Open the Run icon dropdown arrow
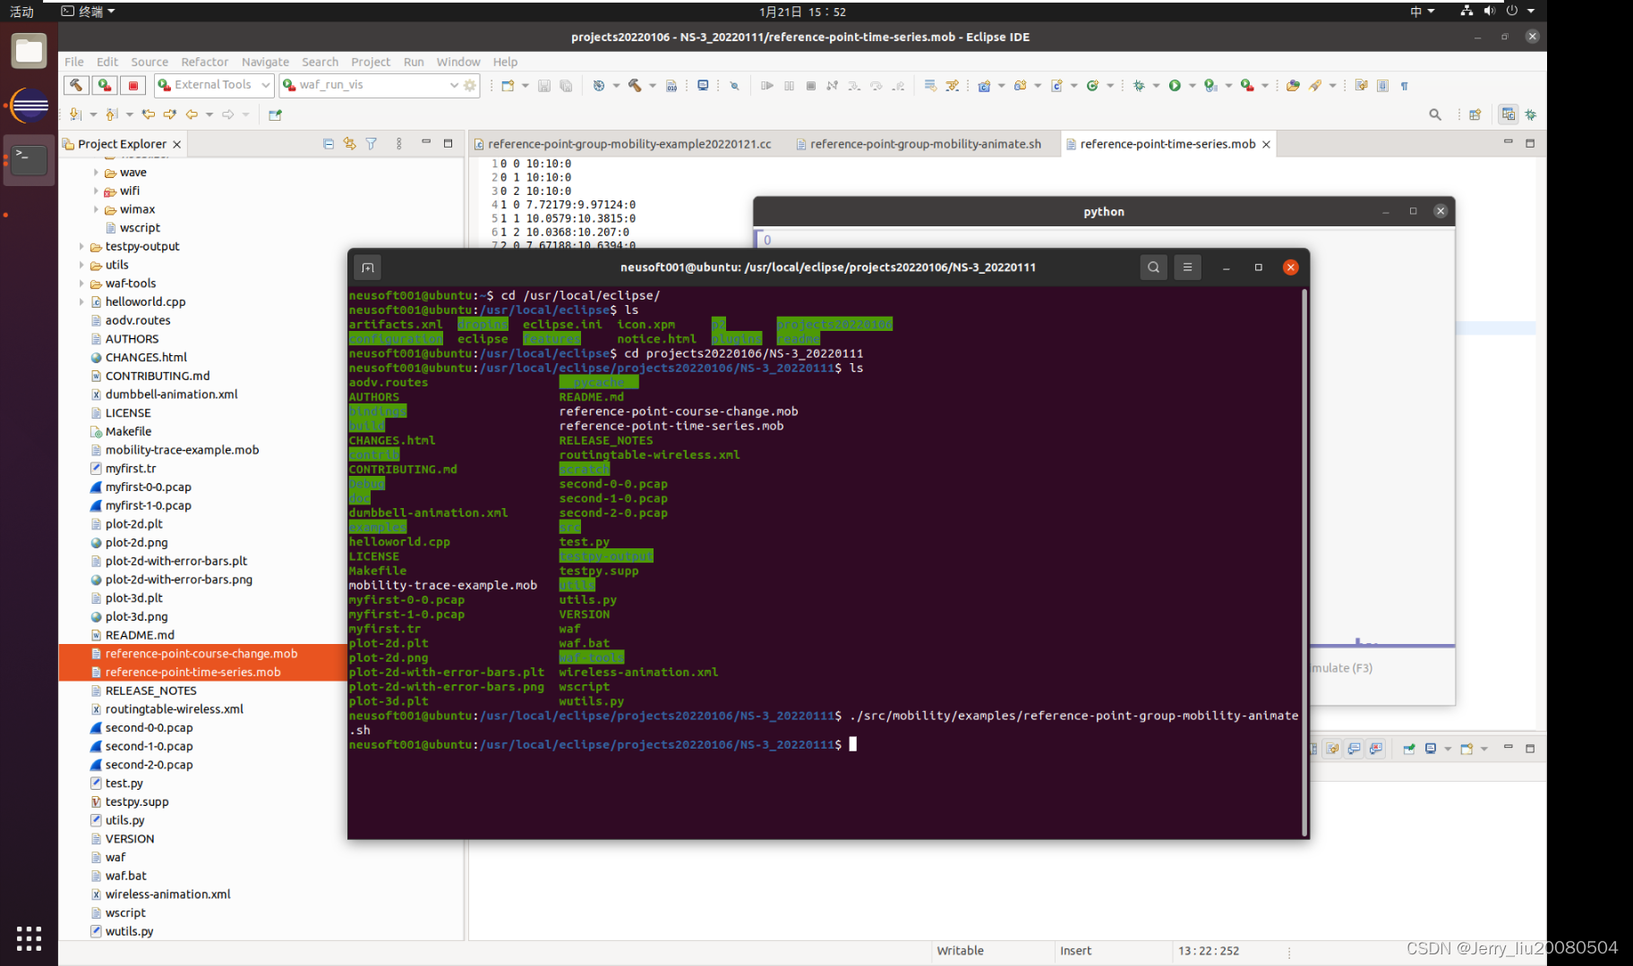The width and height of the screenshot is (1633, 966). [1193, 86]
